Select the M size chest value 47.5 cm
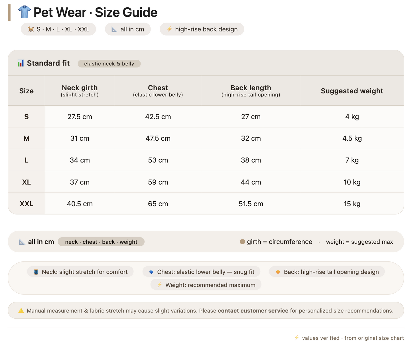 tap(158, 138)
